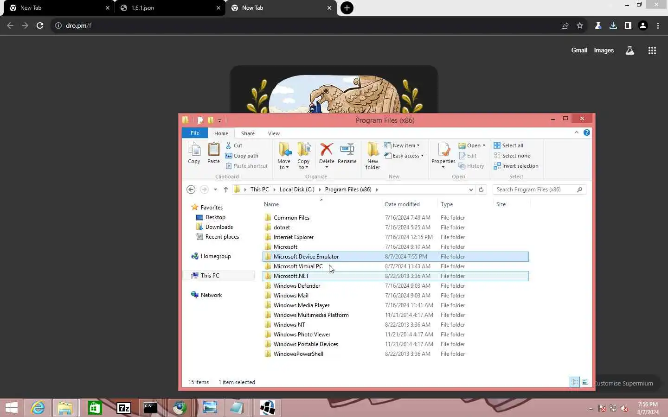The image size is (668, 417).
Task: Click History in the Open group
Action: pos(471,166)
